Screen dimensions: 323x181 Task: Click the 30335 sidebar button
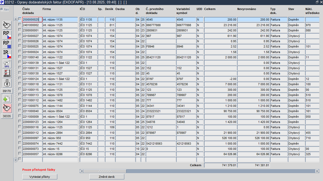7,116
